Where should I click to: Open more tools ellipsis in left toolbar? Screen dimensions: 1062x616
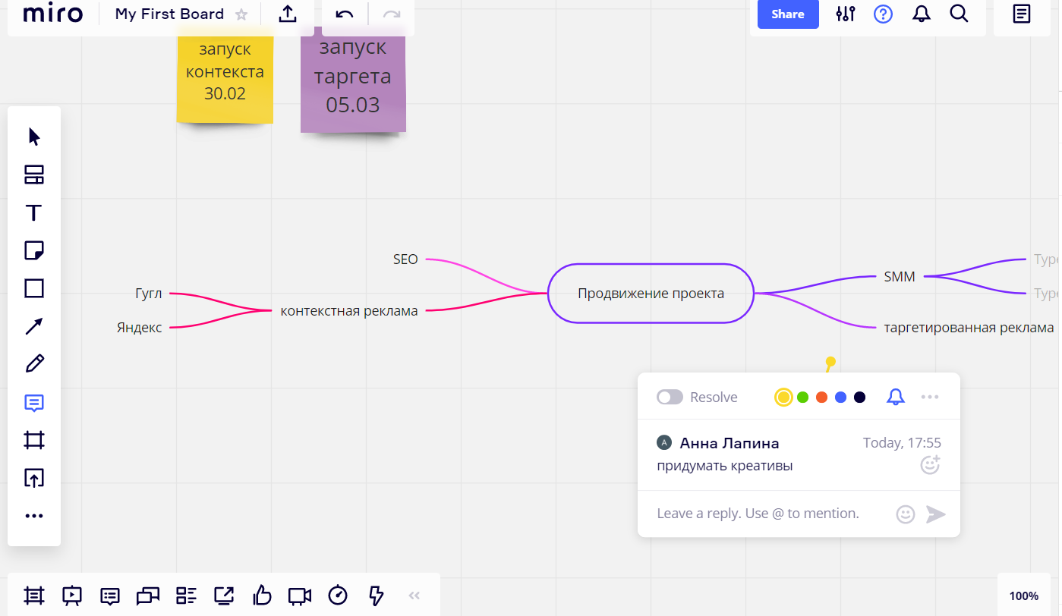(x=34, y=516)
